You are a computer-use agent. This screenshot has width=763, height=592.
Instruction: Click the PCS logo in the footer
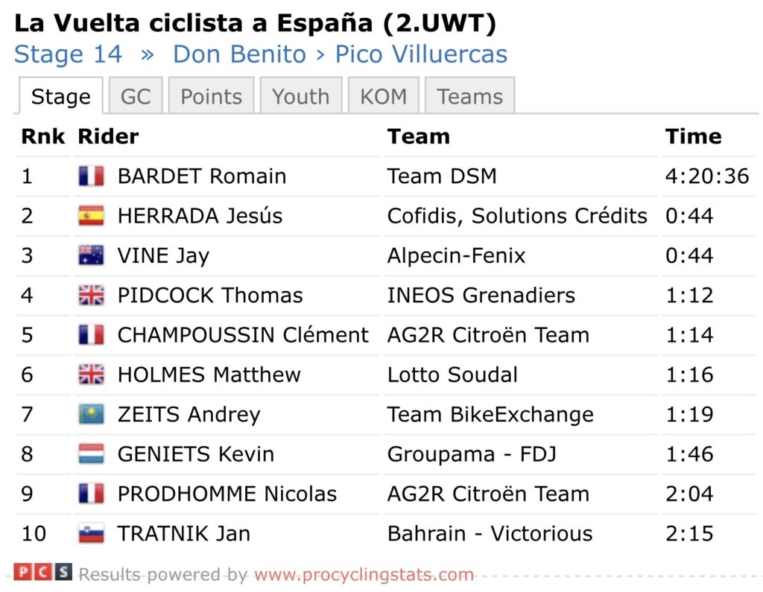coord(43,573)
